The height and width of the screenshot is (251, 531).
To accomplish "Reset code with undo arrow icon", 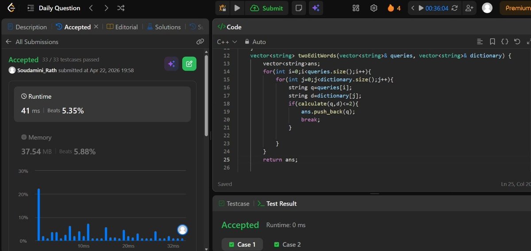I will 517,42.
